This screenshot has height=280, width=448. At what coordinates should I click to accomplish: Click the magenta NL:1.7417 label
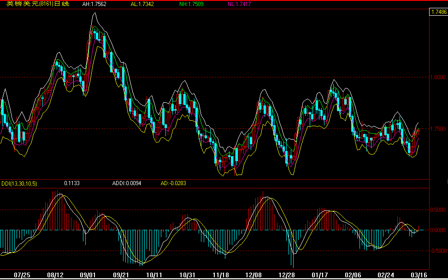click(241, 4)
